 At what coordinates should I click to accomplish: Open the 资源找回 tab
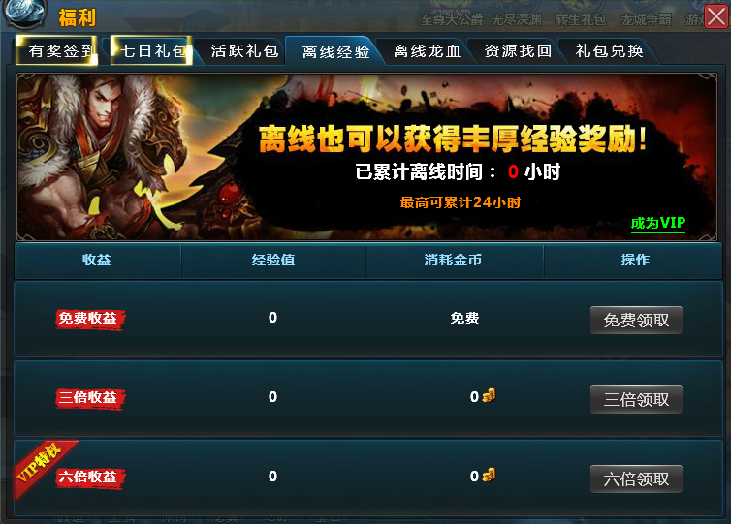click(x=518, y=50)
